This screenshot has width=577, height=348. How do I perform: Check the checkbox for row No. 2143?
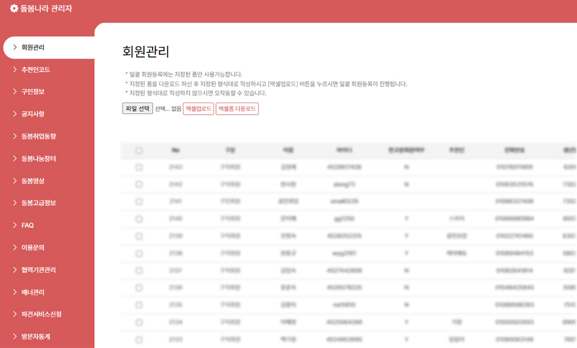click(139, 167)
